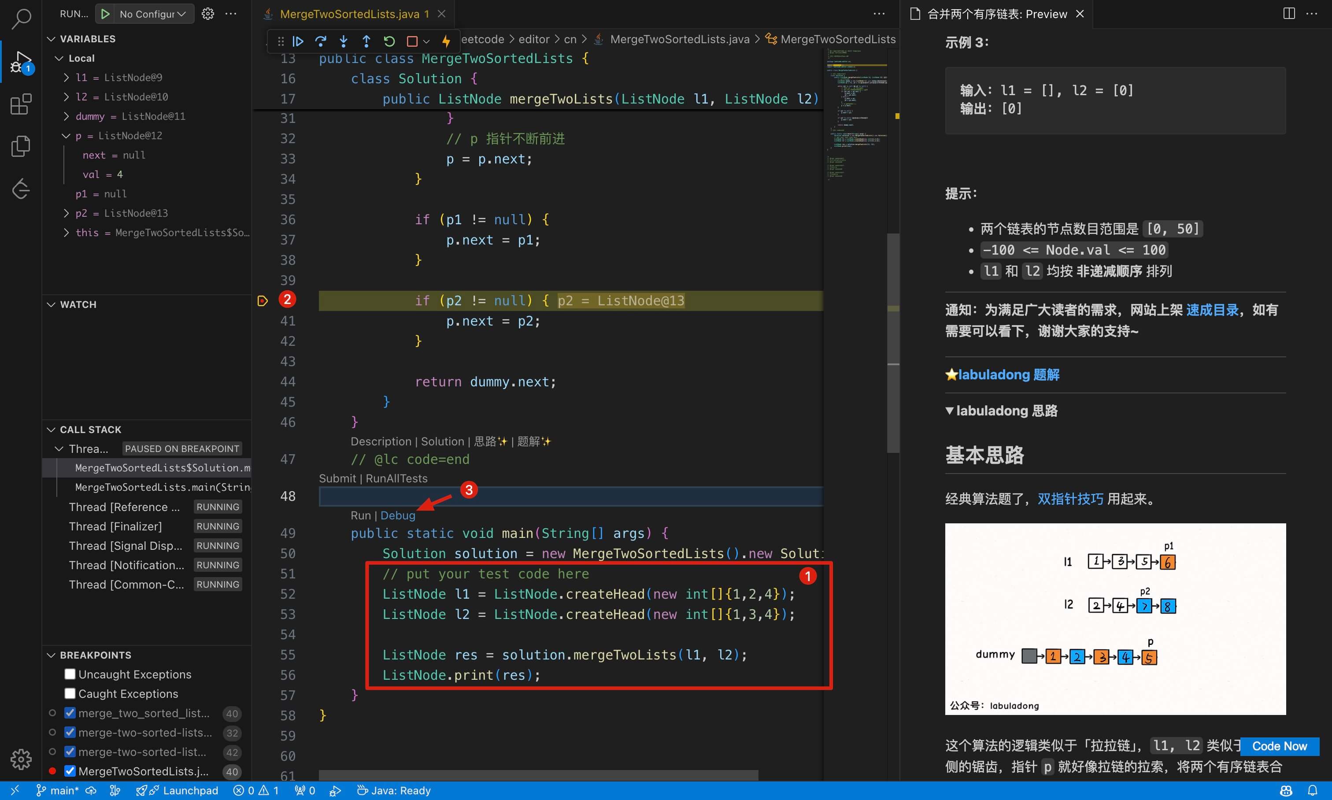Click the Debug CodeLens above main
The image size is (1332, 800).
[x=398, y=515]
